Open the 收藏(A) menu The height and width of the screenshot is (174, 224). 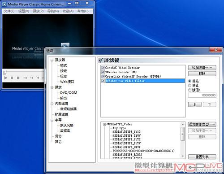[68, 11]
